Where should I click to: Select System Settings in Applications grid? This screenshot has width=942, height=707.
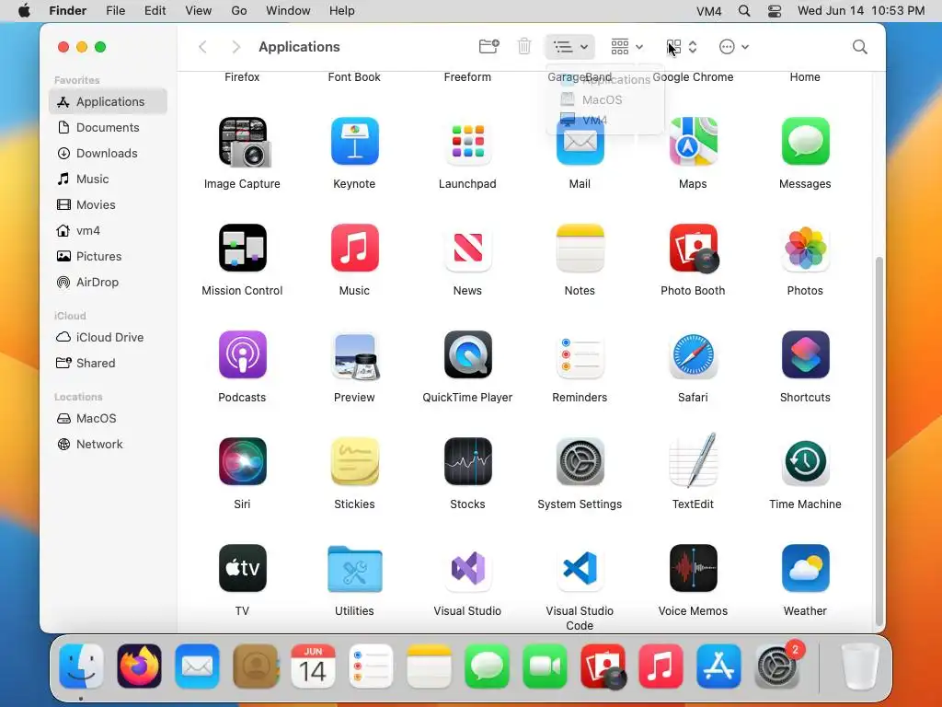click(x=580, y=462)
